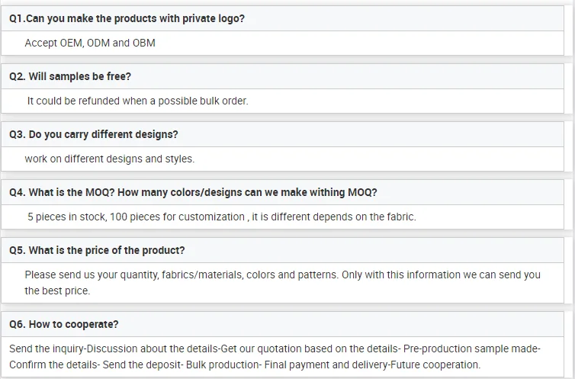Select the refunded bulk order answer text
The image size is (575, 379).
tap(137, 101)
